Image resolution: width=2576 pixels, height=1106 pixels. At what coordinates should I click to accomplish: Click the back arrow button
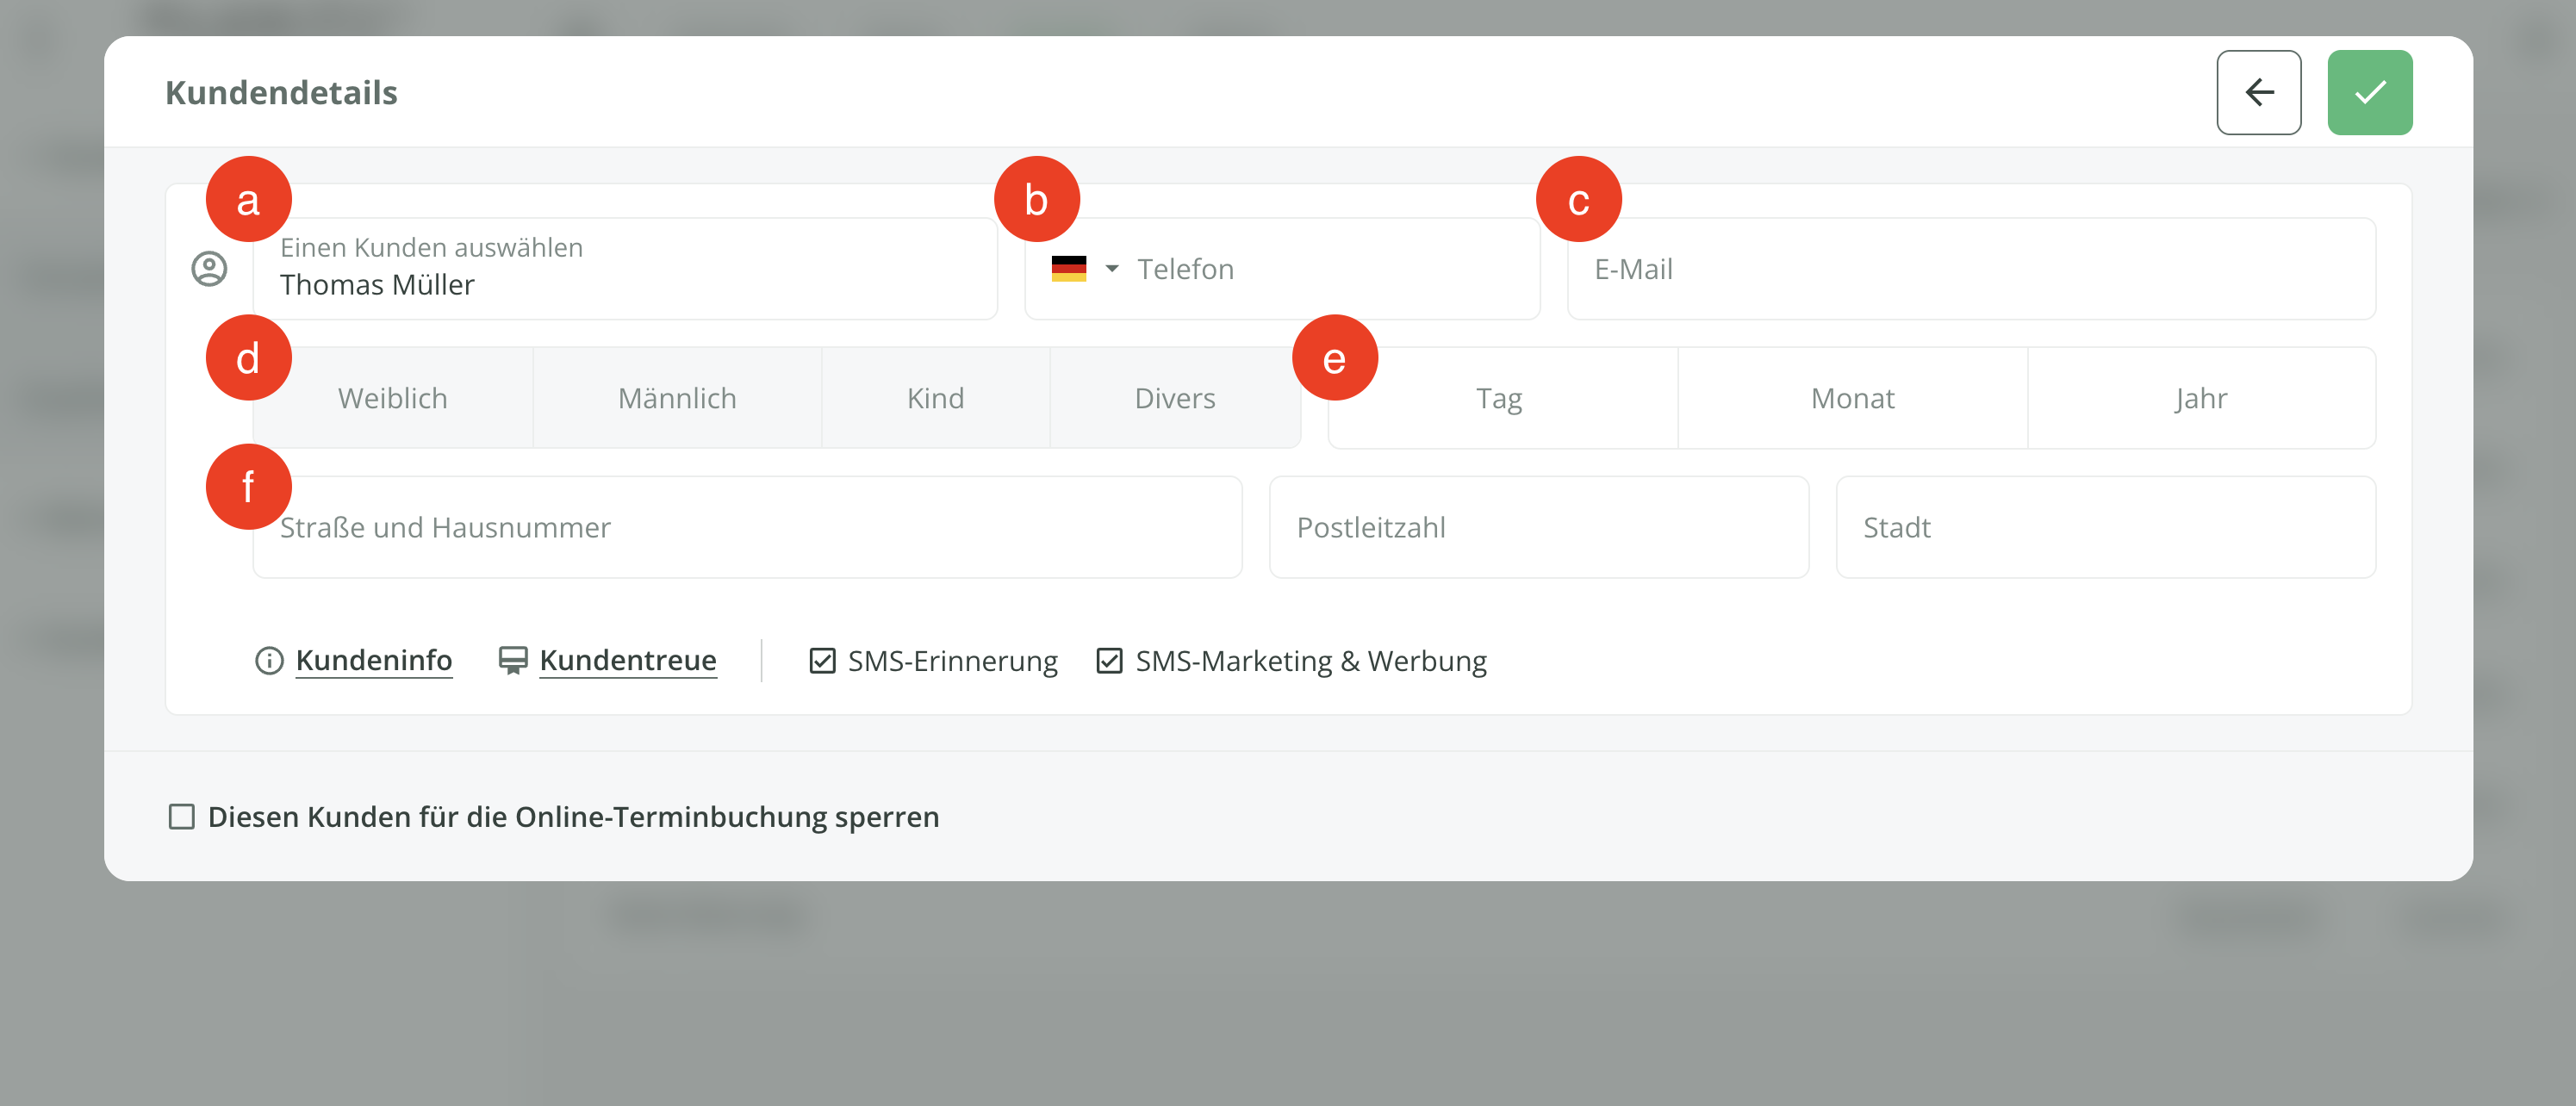pyautogui.click(x=2258, y=93)
